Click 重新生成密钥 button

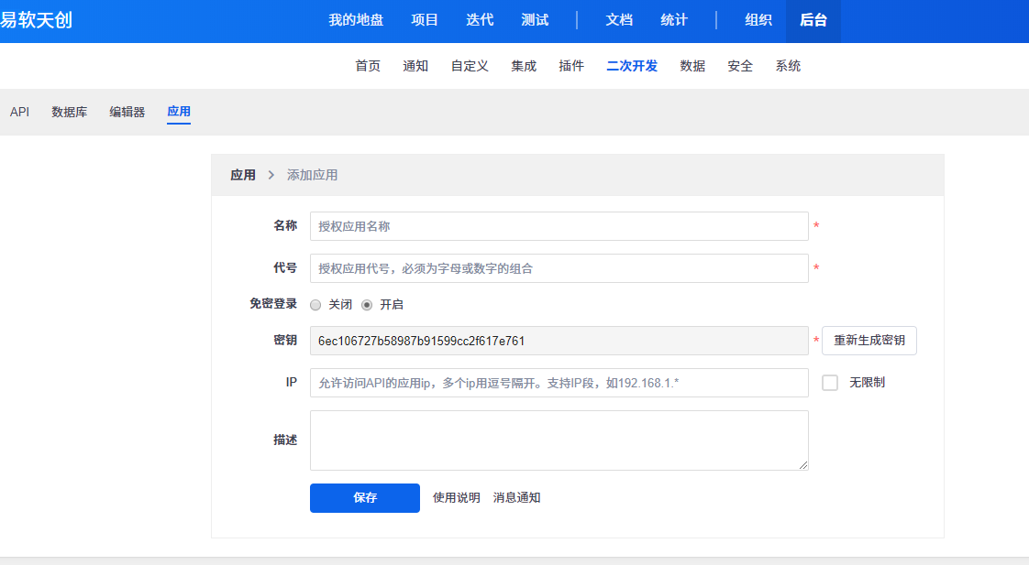(869, 341)
